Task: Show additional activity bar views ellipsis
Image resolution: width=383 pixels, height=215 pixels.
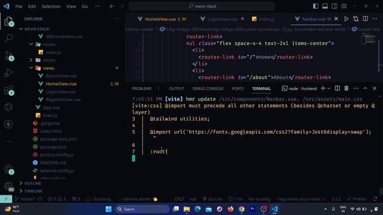Action: click(8, 142)
